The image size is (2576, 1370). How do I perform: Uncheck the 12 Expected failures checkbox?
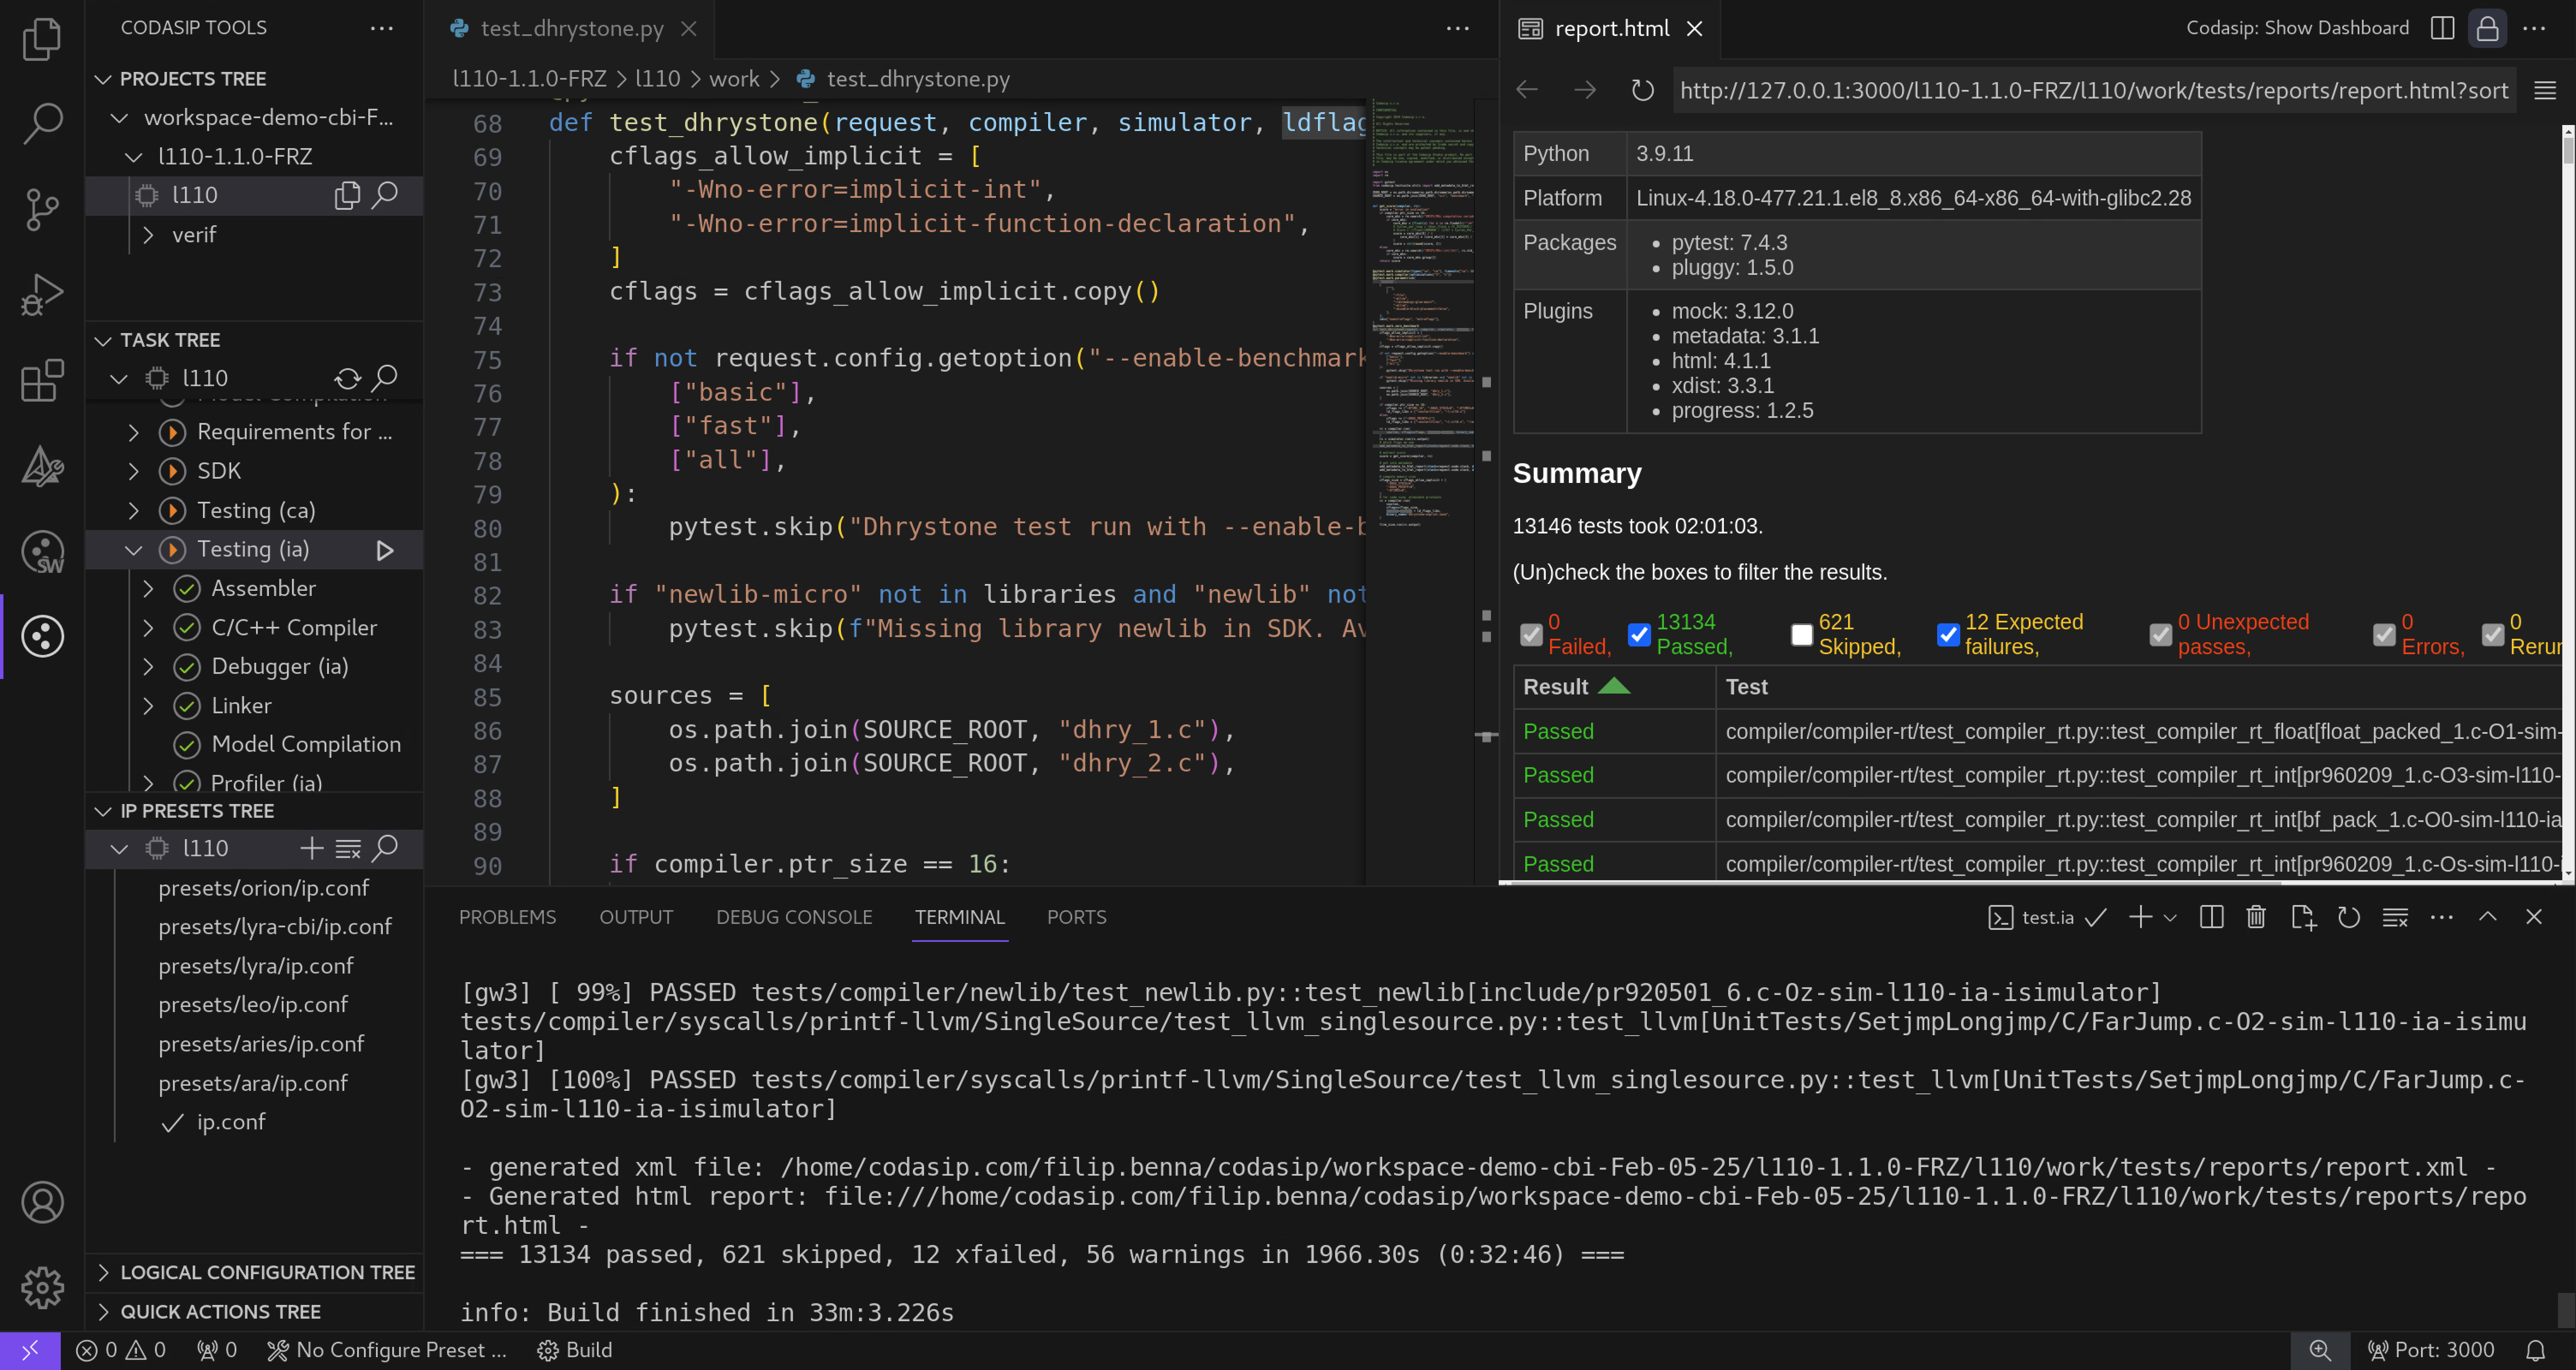[x=1948, y=635]
